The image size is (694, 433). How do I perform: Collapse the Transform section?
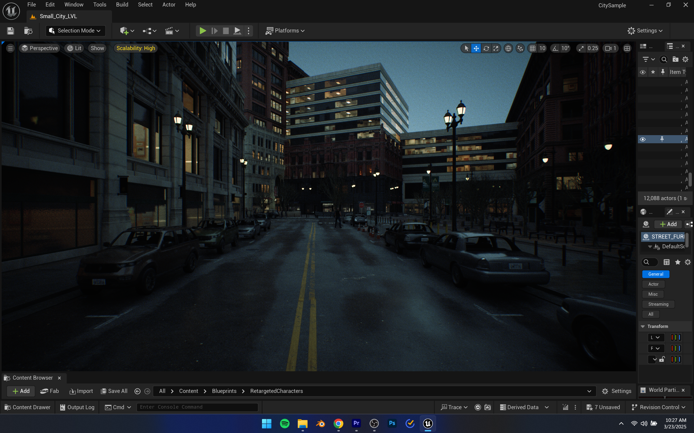click(643, 327)
